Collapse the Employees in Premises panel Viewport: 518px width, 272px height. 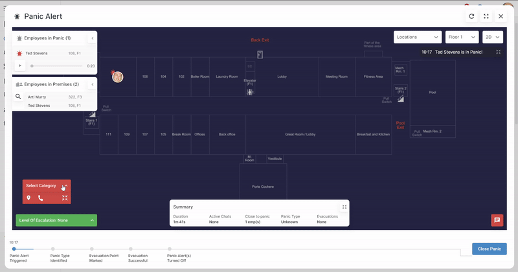(92, 84)
